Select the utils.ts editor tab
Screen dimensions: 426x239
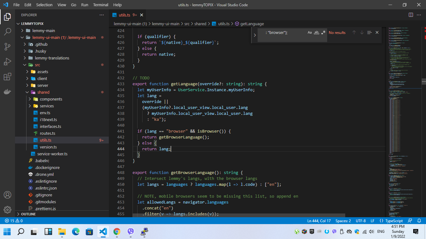(x=125, y=15)
